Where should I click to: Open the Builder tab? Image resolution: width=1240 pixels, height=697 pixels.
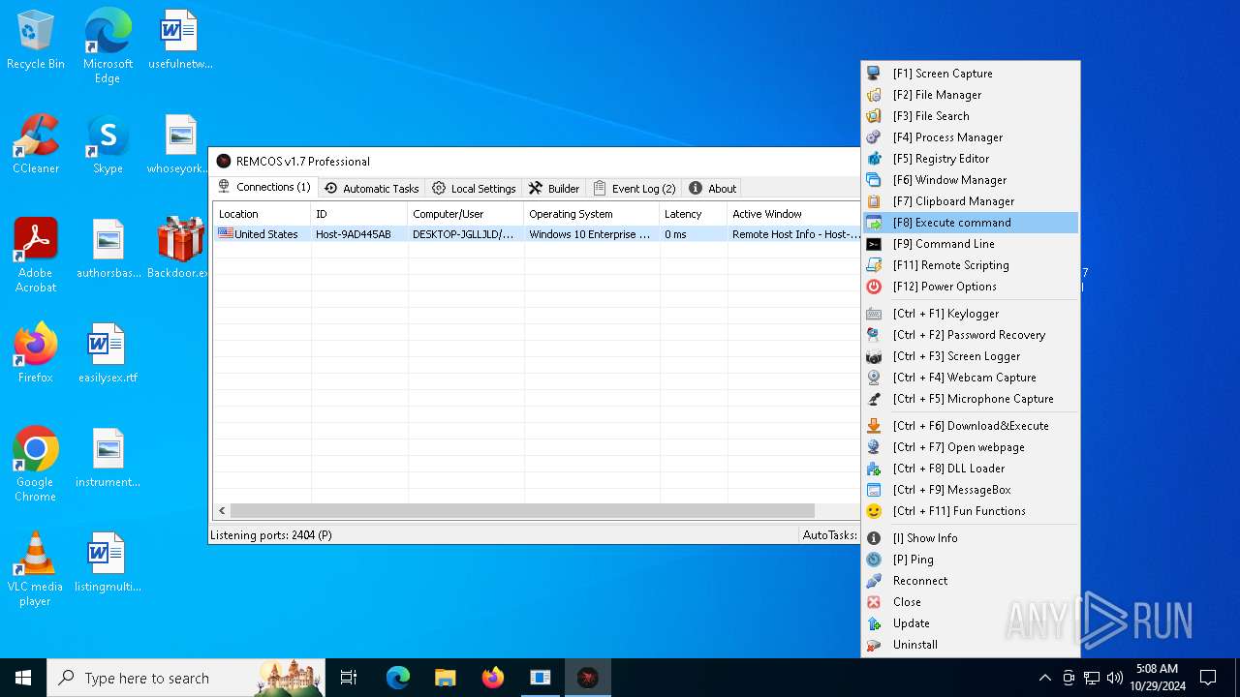point(554,188)
